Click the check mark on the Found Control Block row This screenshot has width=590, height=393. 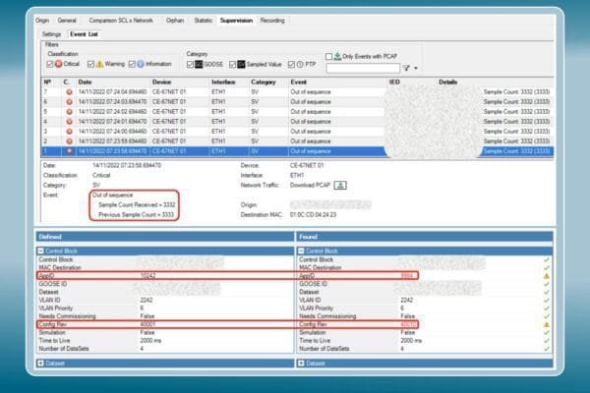coord(547,259)
